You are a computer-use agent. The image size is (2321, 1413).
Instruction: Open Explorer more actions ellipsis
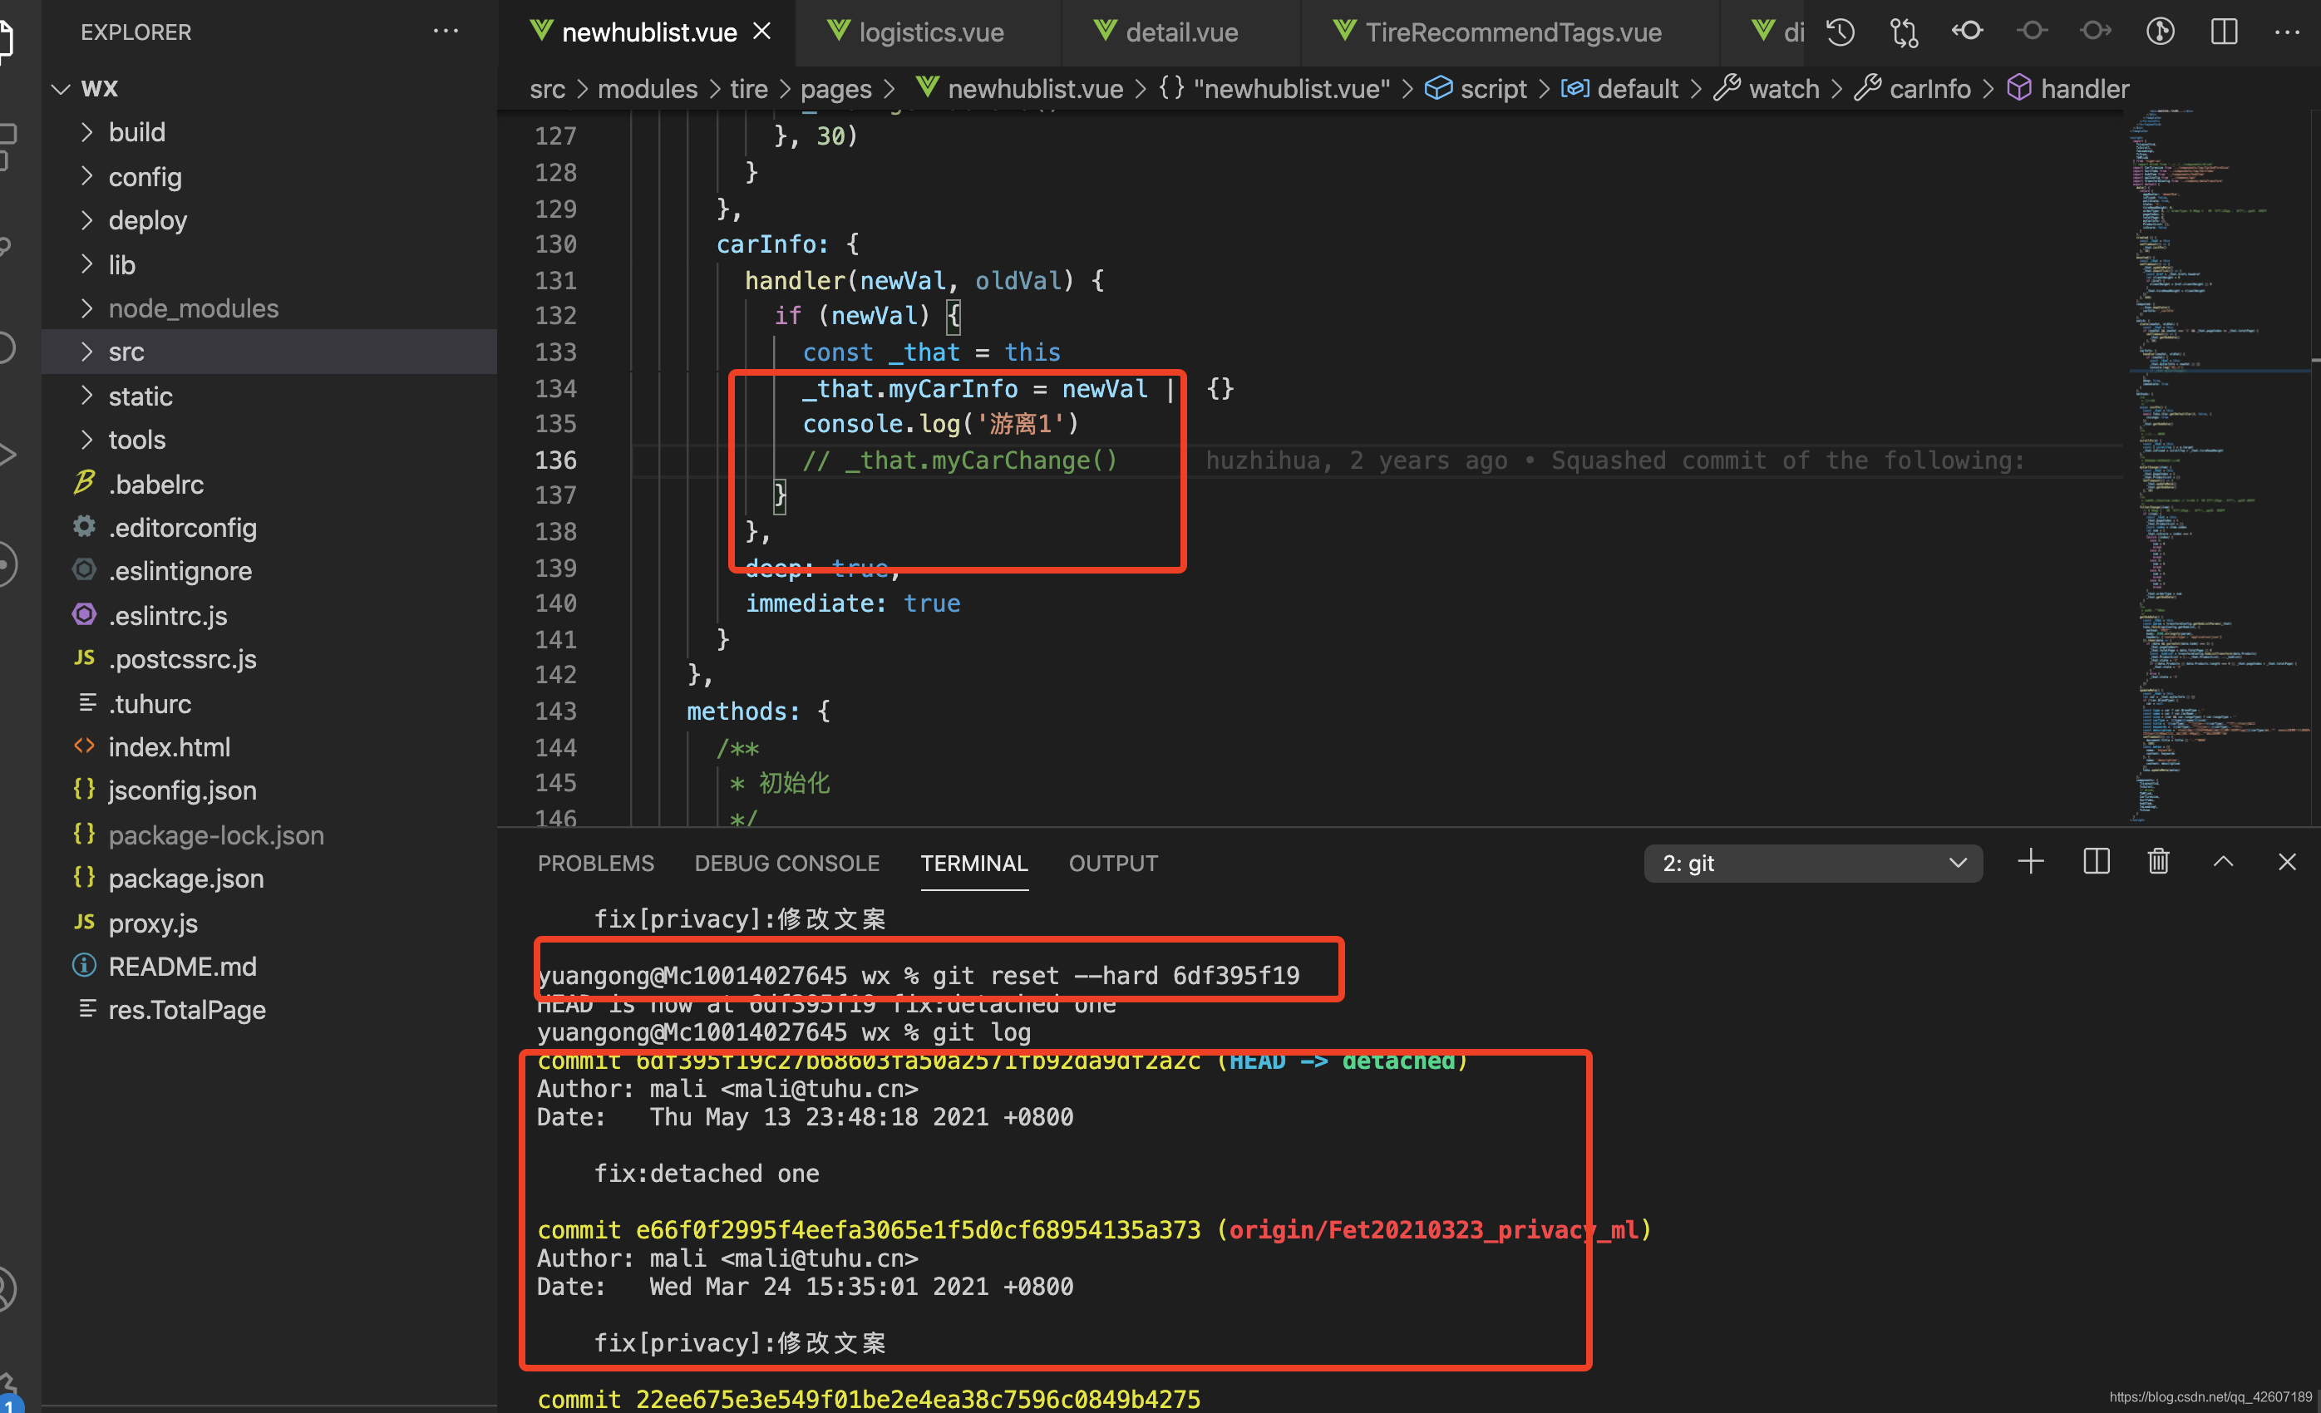tap(446, 31)
